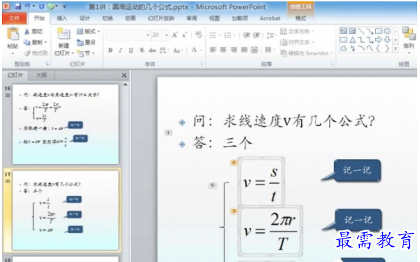Toggle Bold formatting
The width and height of the screenshot is (420, 262).
[x=110, y=50]
